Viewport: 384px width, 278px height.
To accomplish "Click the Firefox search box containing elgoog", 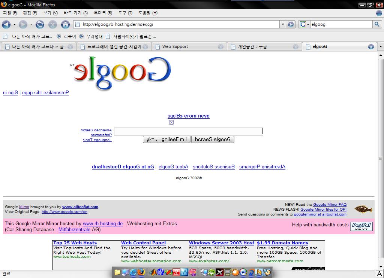I will 341,24.
